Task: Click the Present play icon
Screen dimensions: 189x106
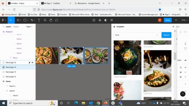Action: point(176,20)
